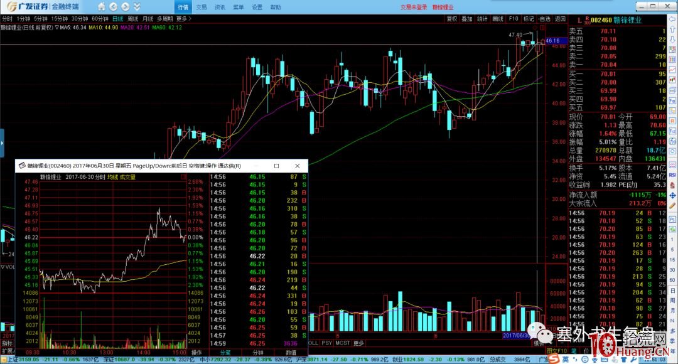The width and height of the screenshot is (678, 364).
Task: Expand the double-chevron toolbar menu
Action: coord(137,6)
